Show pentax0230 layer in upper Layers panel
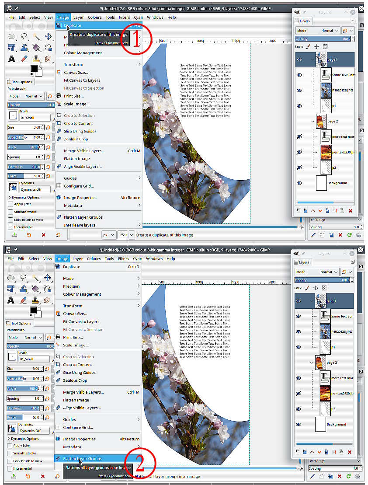The image size is (368, 485). coord(299,152)
